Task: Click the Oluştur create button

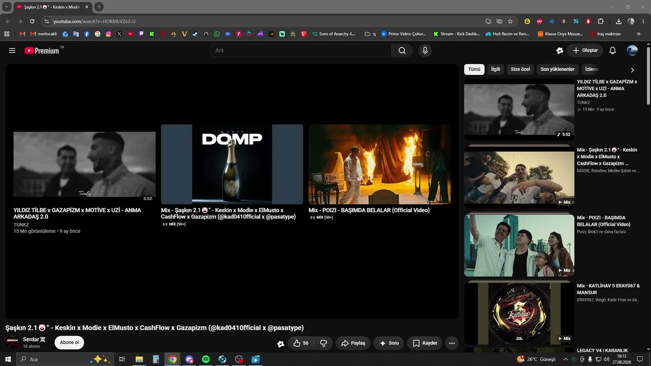Action: pos(585,50)
